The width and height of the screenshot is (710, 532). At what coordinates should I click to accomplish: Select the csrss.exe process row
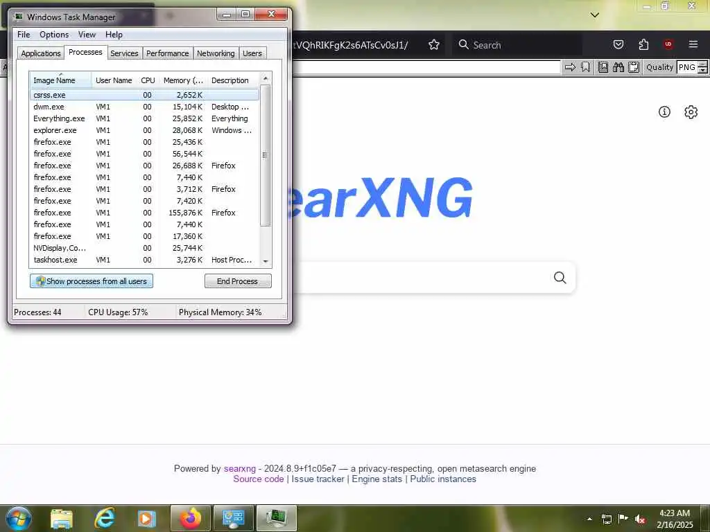[144, 95]
